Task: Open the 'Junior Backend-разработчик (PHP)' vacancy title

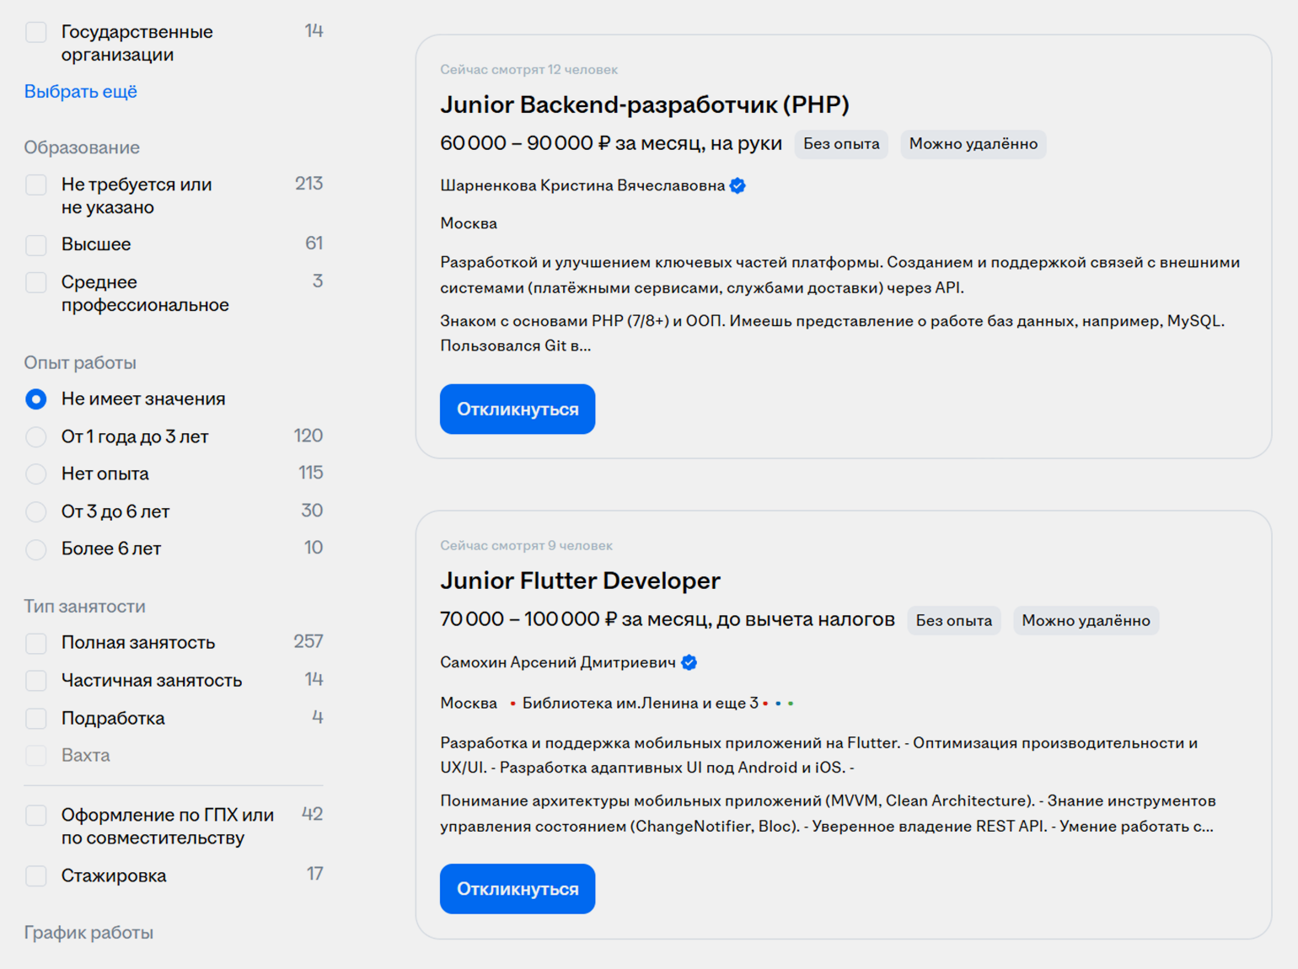Action: point(644,105)
